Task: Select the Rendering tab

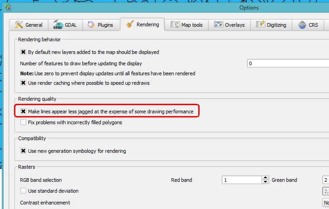Action: (143, 24)
